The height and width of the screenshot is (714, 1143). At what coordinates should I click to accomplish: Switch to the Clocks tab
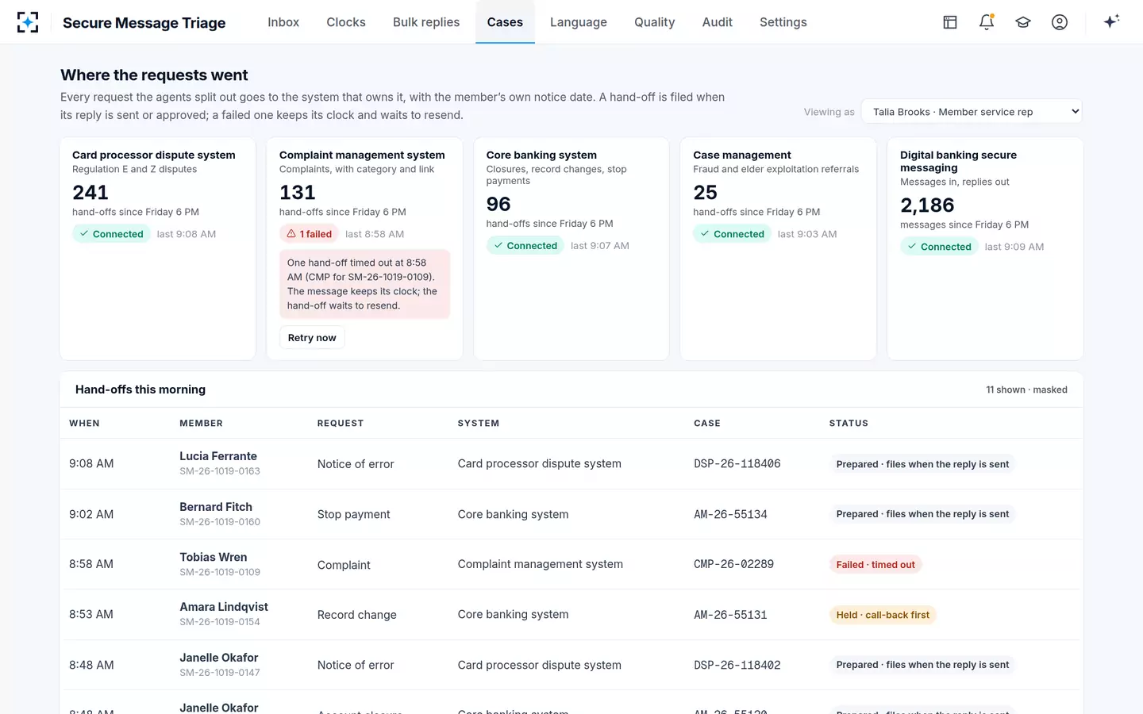coord(346,22)
